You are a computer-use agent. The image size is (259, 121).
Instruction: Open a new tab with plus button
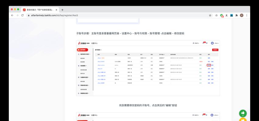62,10
